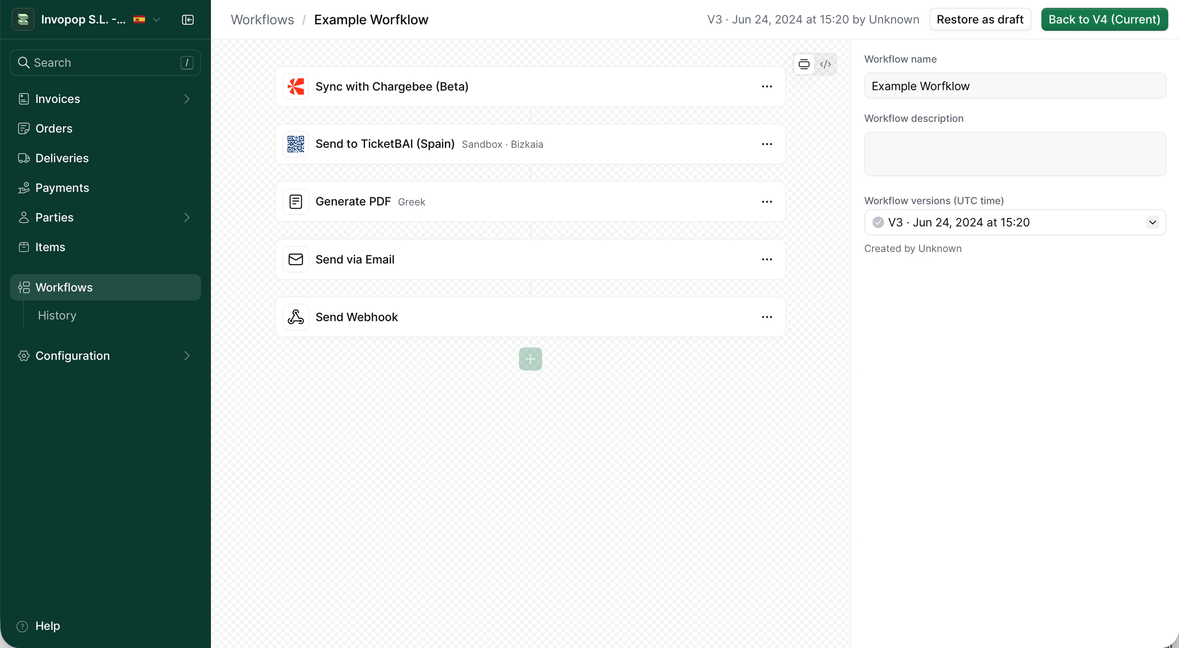Check the V3 version entry checkmark
Screen dimensions: 1179x648
click(x=878, y=222)
